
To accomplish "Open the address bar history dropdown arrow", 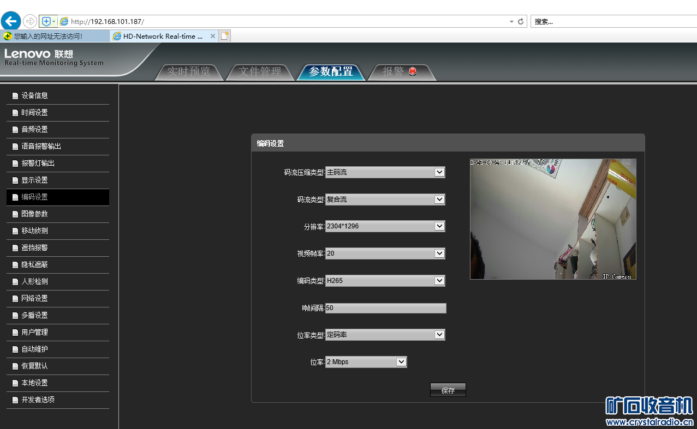I will [511, 22].
